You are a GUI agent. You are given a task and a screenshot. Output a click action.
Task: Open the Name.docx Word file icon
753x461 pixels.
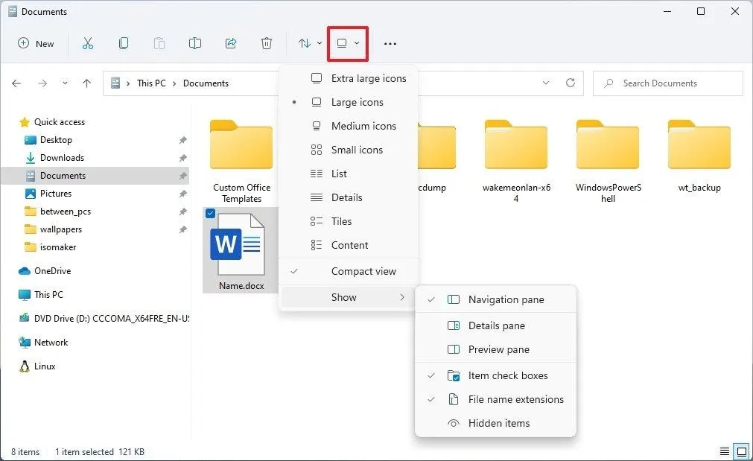click(x=238, y=244)
